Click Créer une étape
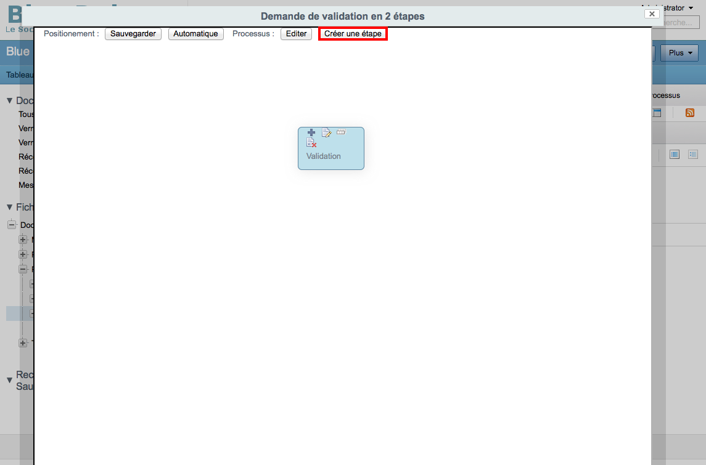 [353, 34]
